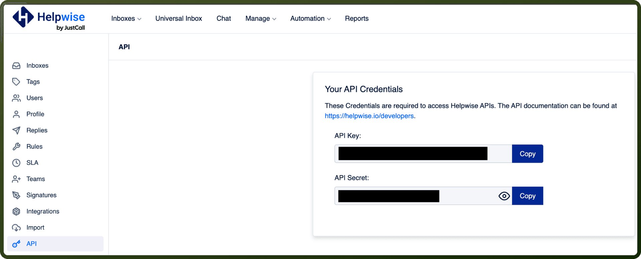Expand the Manage dropdown menu
Screen dimensions: 641x259
pos(261,19)
